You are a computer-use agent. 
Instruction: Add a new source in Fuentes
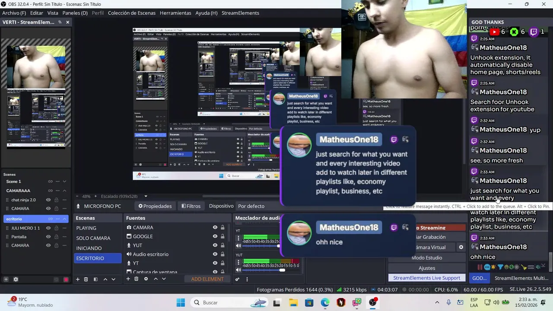click(x=128, y=279)
